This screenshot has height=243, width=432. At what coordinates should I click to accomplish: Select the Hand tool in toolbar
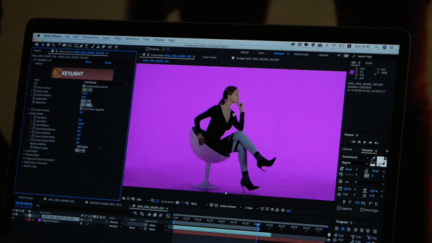48,45
